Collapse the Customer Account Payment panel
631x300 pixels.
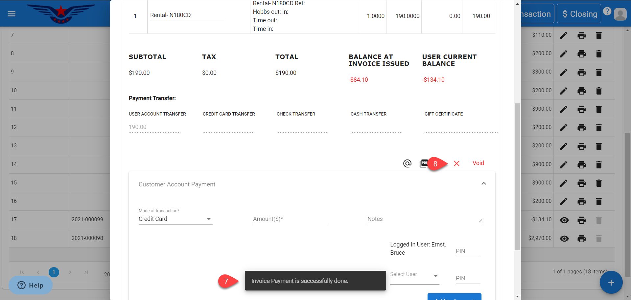tap(483, 184)
